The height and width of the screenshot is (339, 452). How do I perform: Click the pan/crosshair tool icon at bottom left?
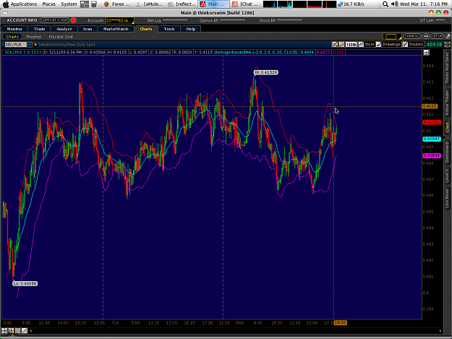[x=11, y=330]
